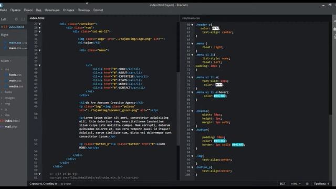Click 'float: right;' in CSS pane
The width and height of the screenshot is (336, 189).
[x=213, y=47]
